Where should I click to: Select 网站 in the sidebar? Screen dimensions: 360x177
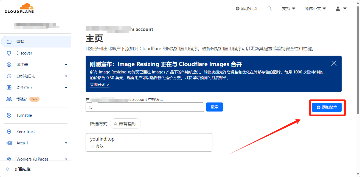[20, 42]
